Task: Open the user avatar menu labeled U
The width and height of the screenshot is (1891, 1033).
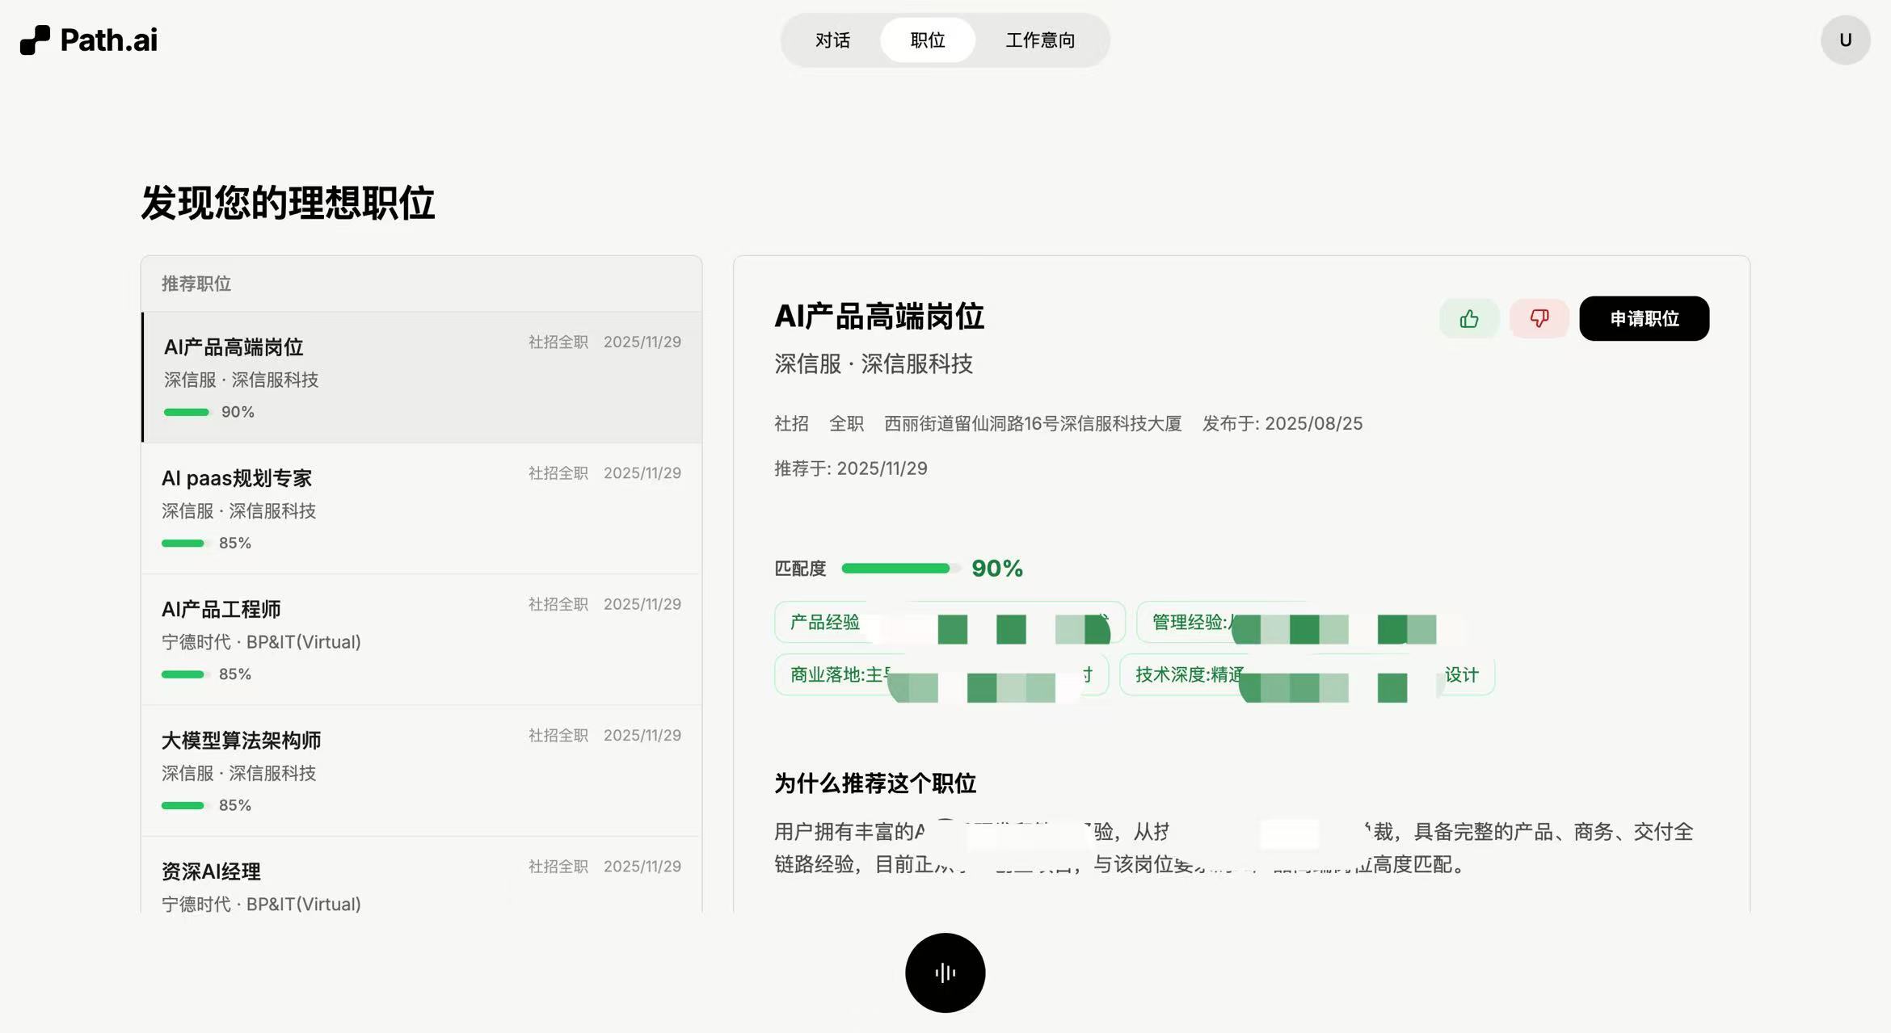Action: pyautogui.click(x=1844, y=39)
